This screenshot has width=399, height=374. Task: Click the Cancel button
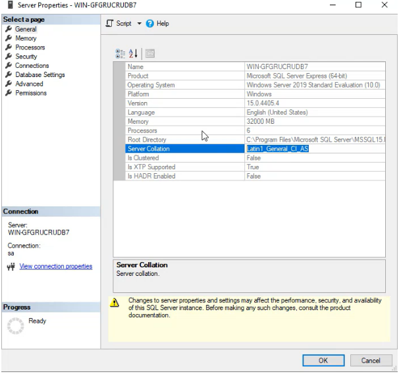tap(371, 361)
